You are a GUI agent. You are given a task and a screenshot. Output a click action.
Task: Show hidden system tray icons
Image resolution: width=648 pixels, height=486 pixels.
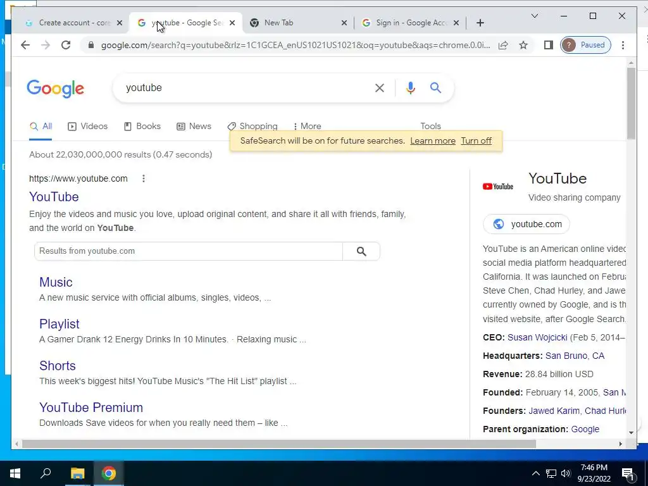pos(535,473)
